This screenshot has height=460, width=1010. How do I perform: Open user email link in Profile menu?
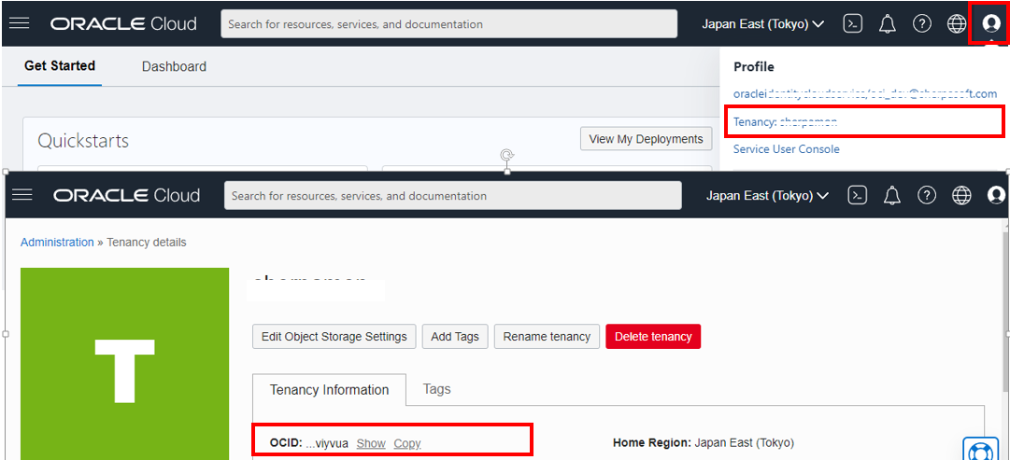pos(865,94)
